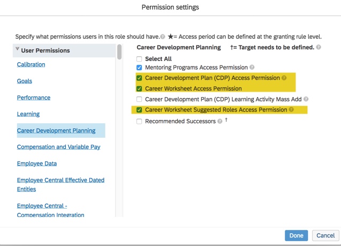Toggle Career Worksheet Access Permission checkbox
The height and width of the screenshot is (246, 341).
coord(139,88)
